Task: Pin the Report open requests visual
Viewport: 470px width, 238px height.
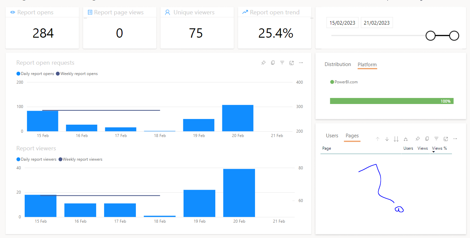Action: click(x=263, y=63)
